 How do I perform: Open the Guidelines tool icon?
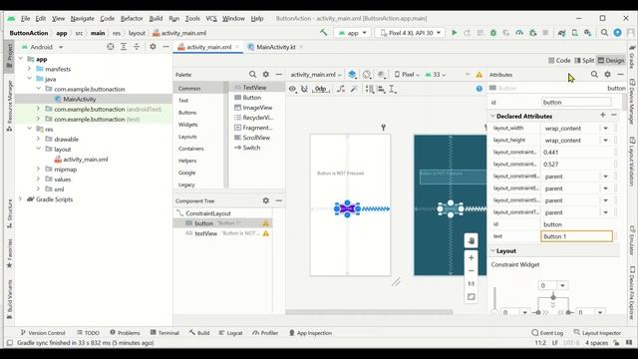point(392,89)
